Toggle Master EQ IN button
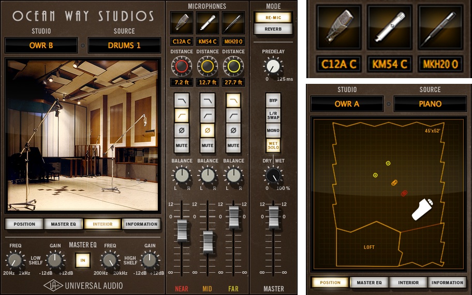 [83, 260]
